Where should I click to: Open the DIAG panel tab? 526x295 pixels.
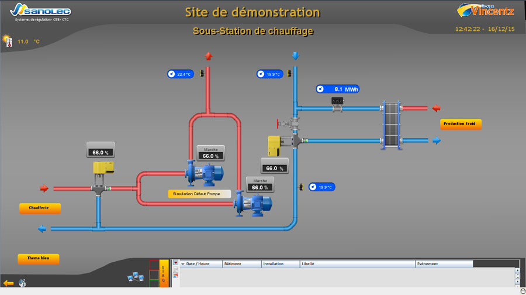coord(164,273)
